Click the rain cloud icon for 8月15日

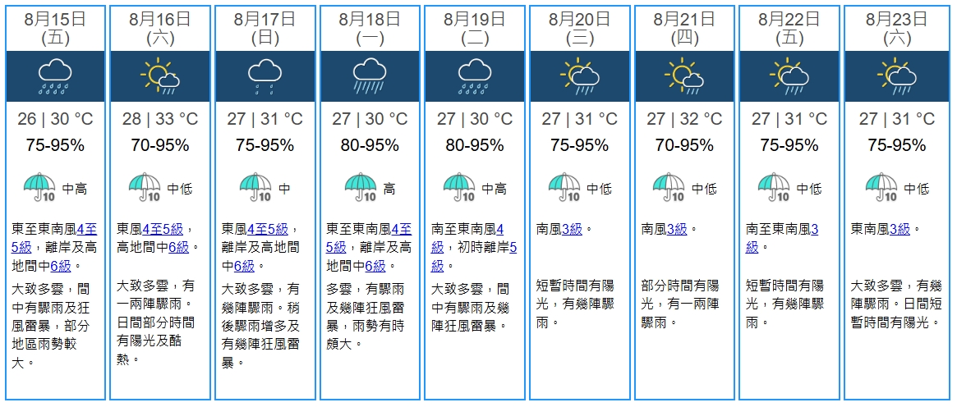56,76
